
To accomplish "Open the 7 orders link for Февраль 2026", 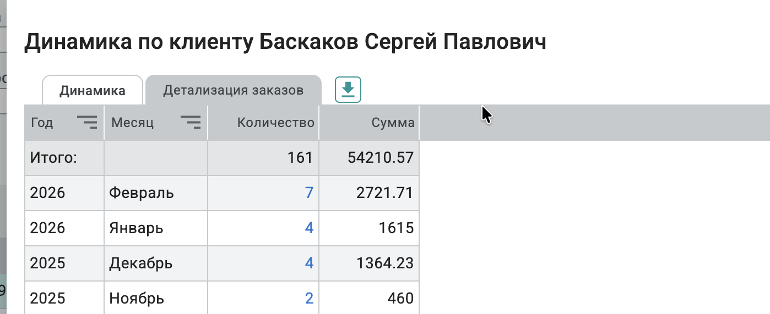I will (308, 193).
